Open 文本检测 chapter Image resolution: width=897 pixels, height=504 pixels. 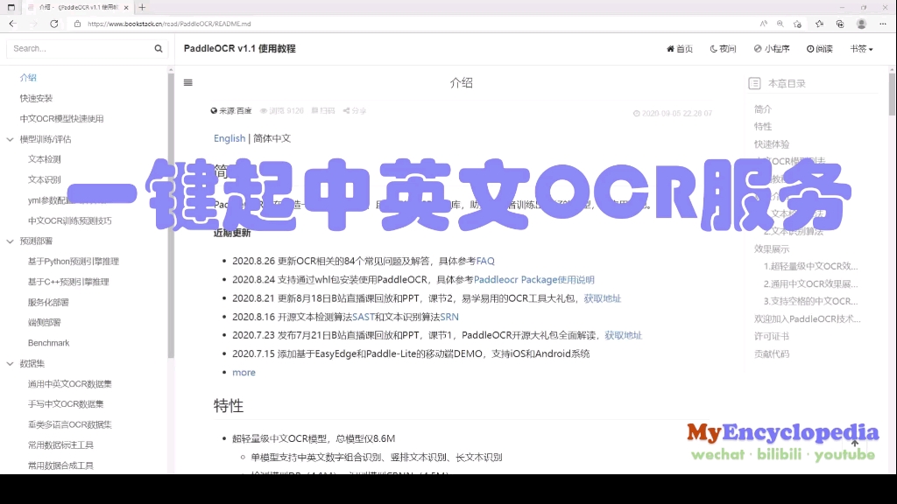click(44, 159)
